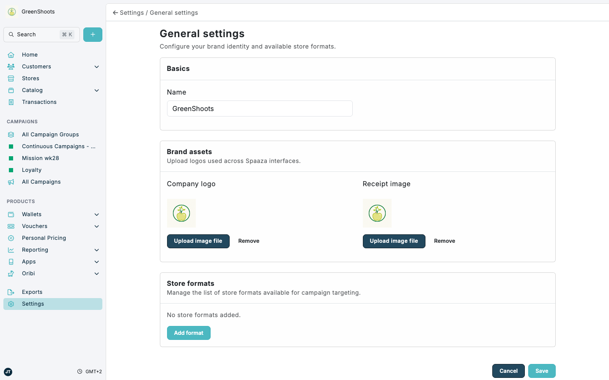The image size is (609, 380).
Task: Open the Mission wk28 campaign group
Action: (x=41, y=158)
